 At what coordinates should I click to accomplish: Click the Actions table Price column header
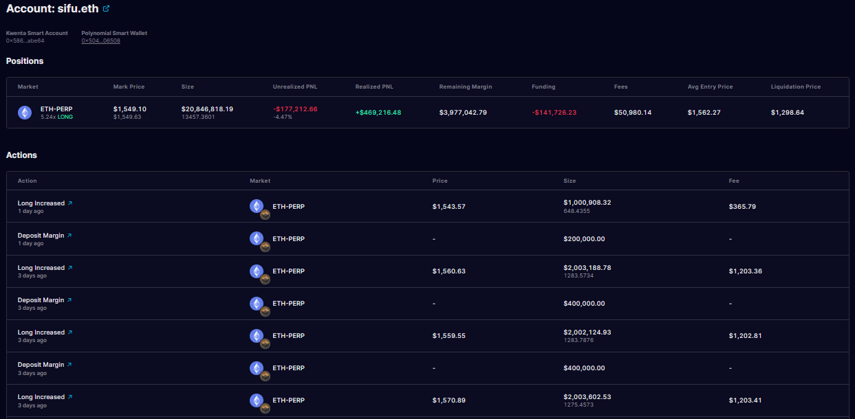pyautogui.click(x=440, y=181)
